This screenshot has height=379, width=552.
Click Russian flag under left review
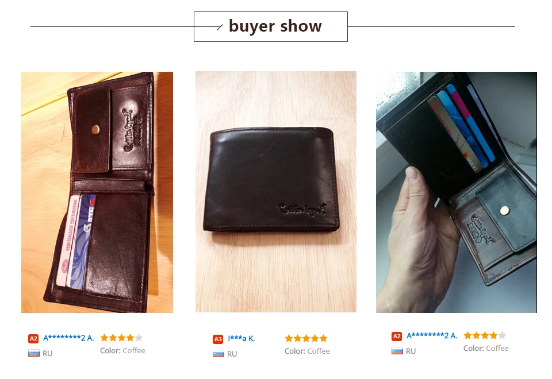[34, 353]
